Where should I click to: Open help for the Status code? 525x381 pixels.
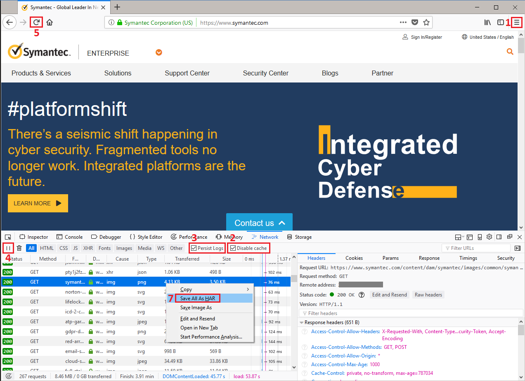pos(362,295)
